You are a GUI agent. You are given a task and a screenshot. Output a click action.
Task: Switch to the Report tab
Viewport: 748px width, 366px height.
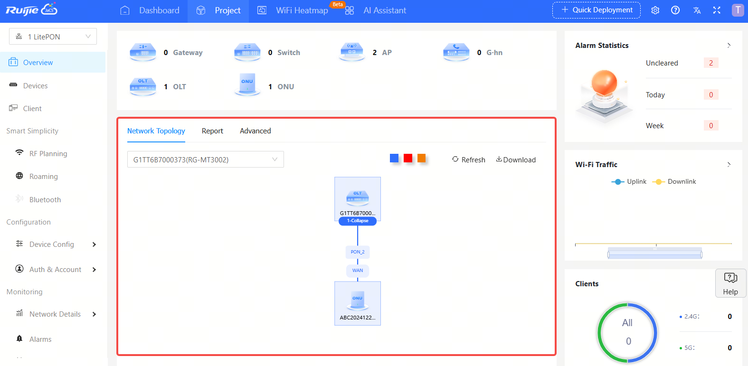212,131
